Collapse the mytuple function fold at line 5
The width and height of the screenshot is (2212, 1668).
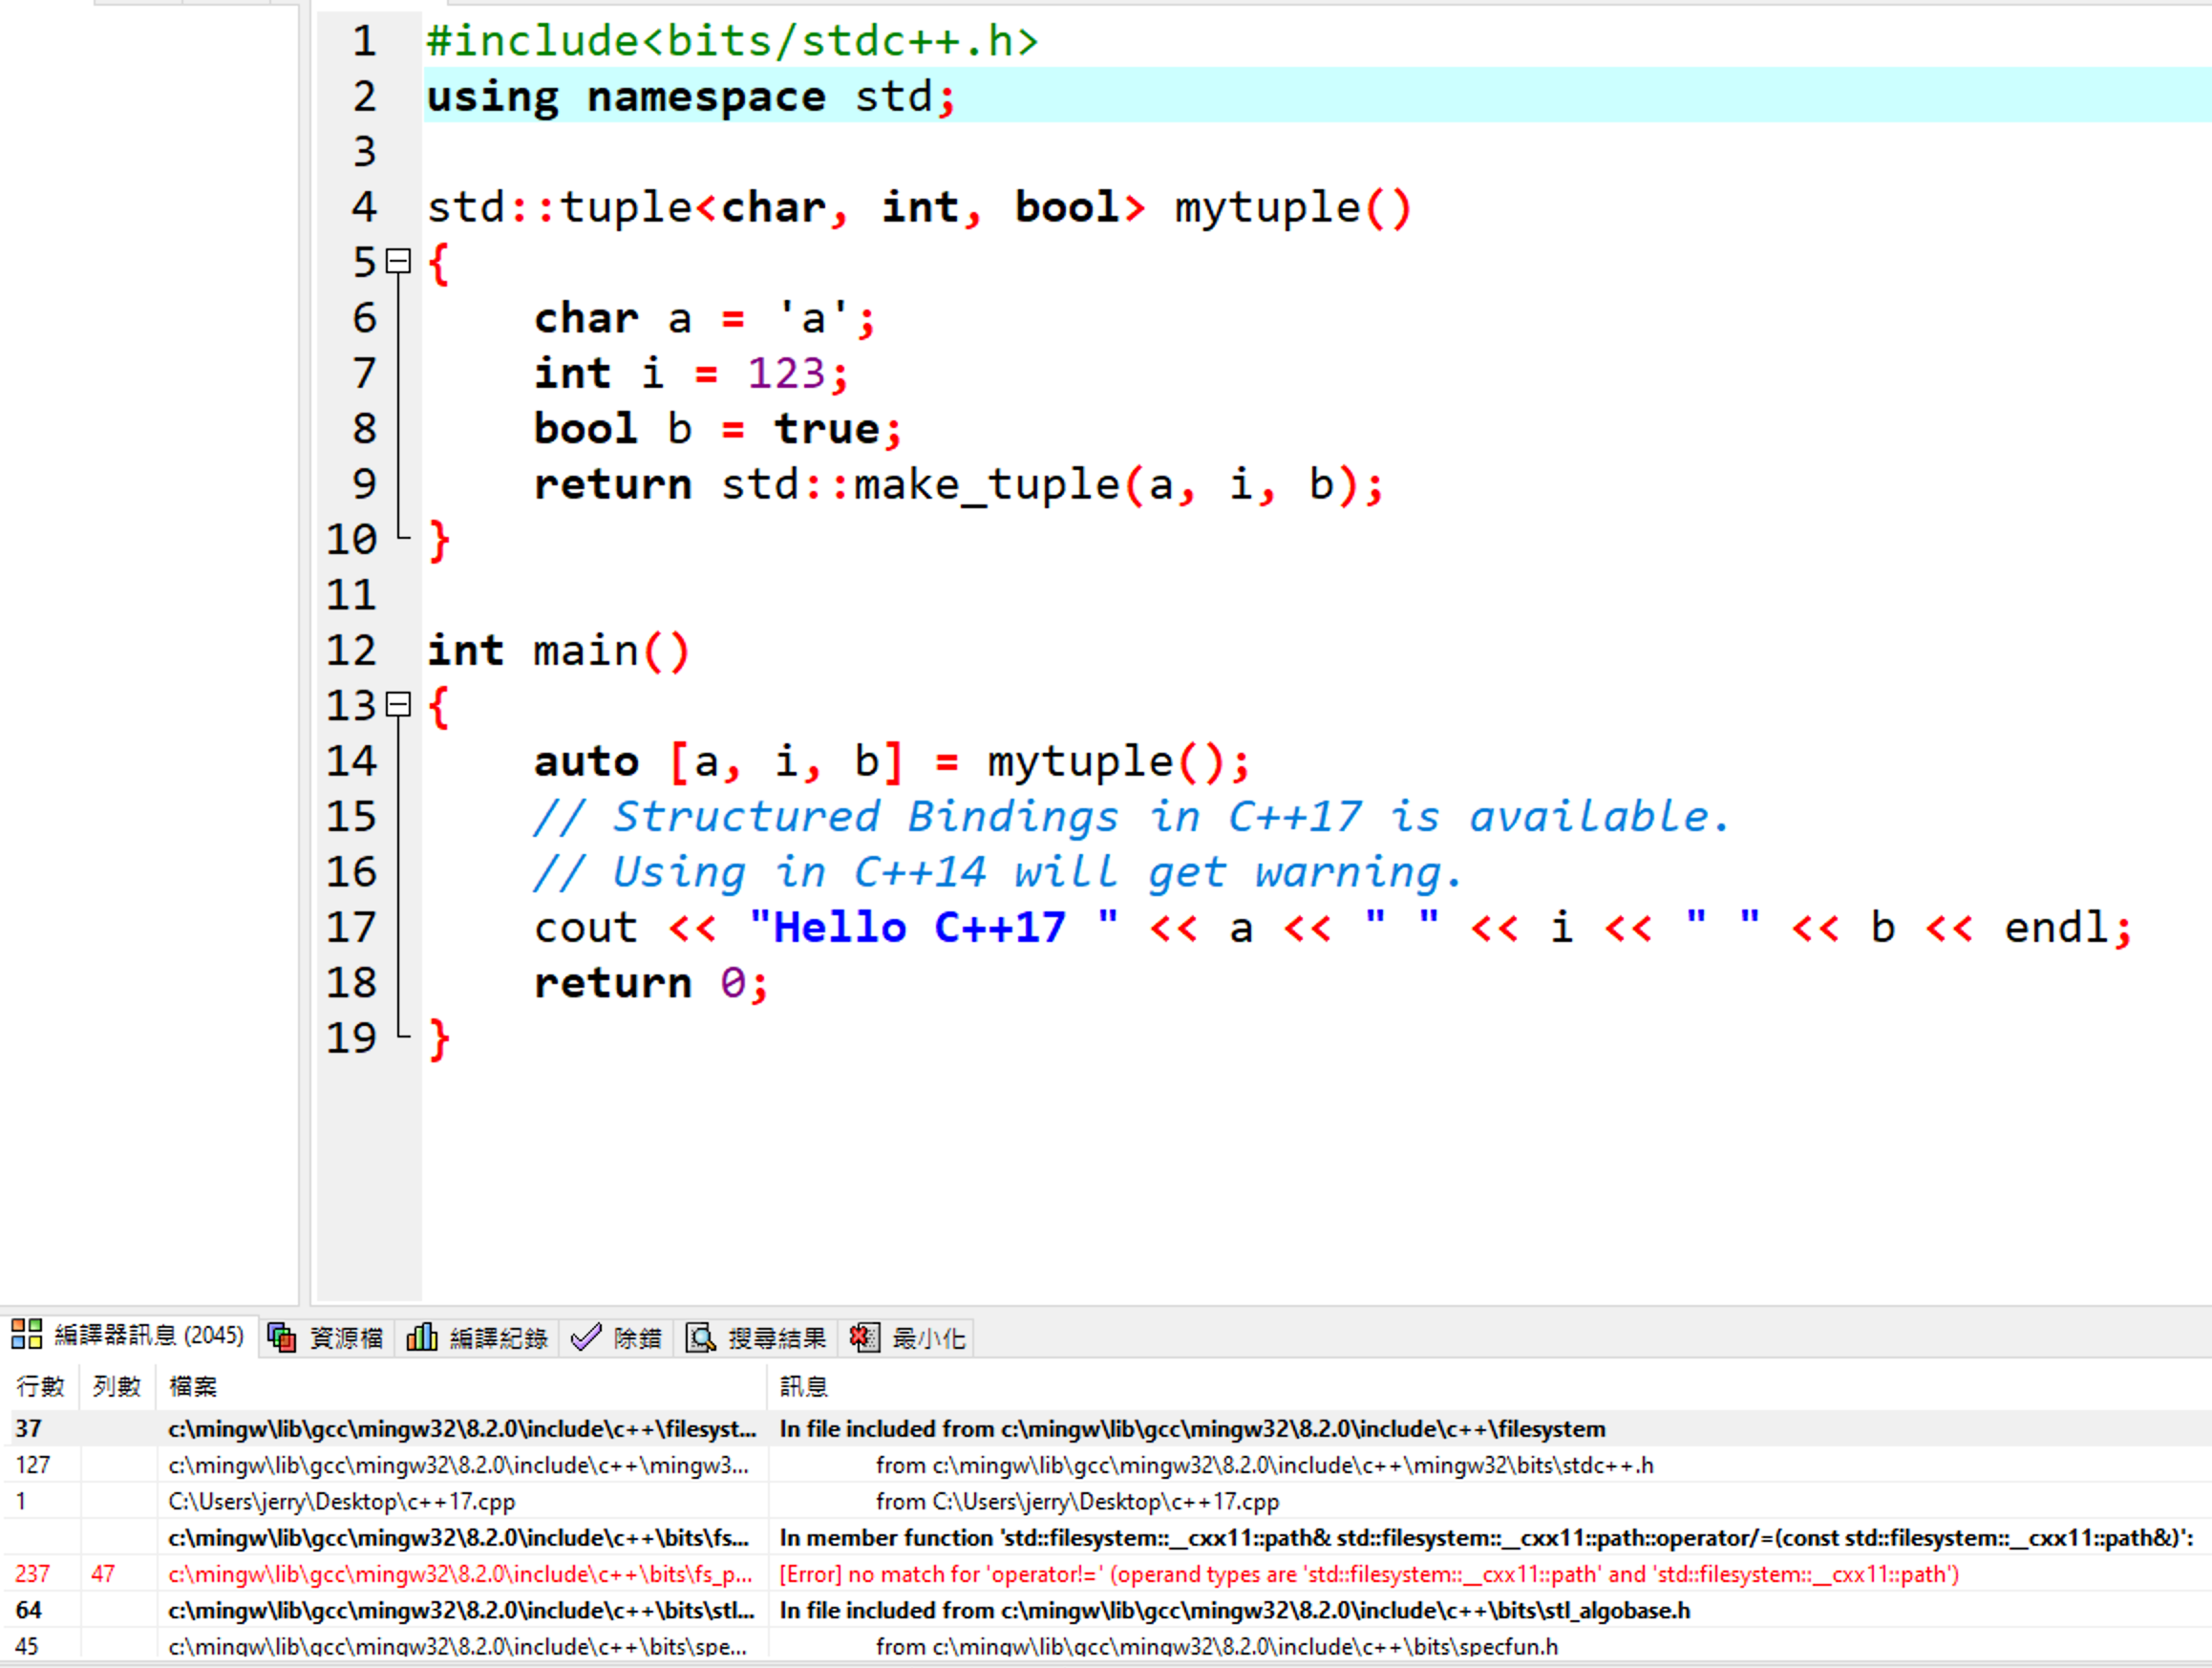pos(398,262)
